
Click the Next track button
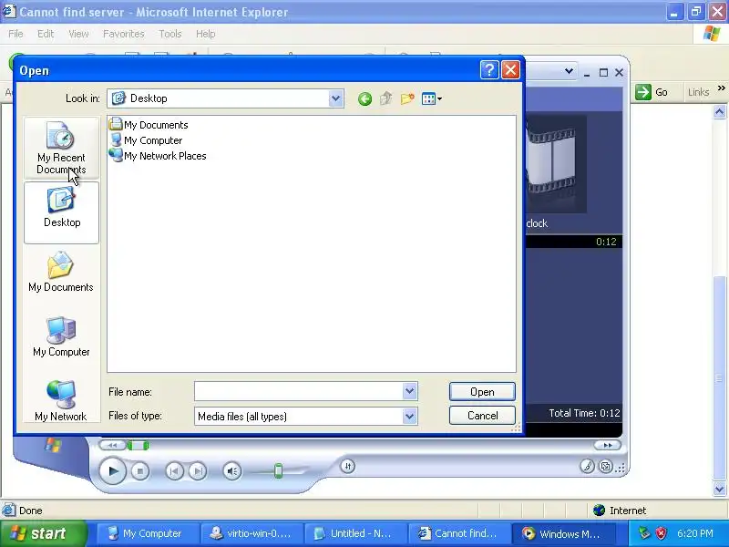click(x=198, y=471)
